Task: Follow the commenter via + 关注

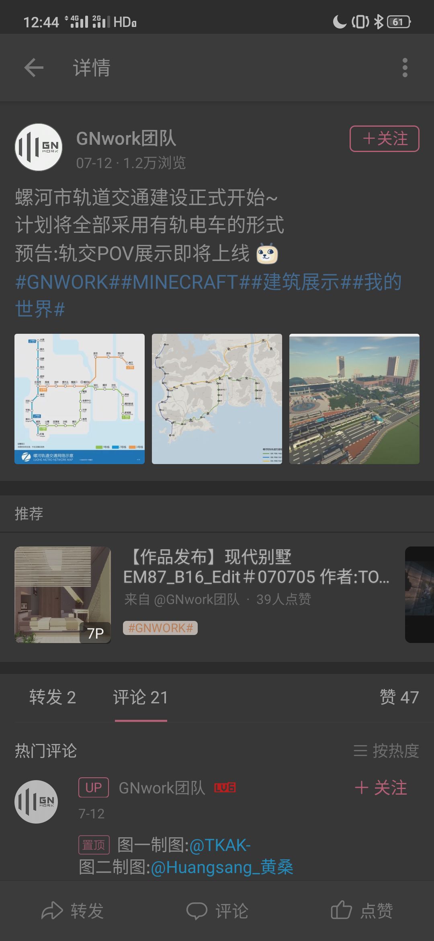Action: (381, 787)
